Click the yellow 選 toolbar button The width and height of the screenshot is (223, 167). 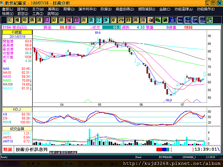39,20
